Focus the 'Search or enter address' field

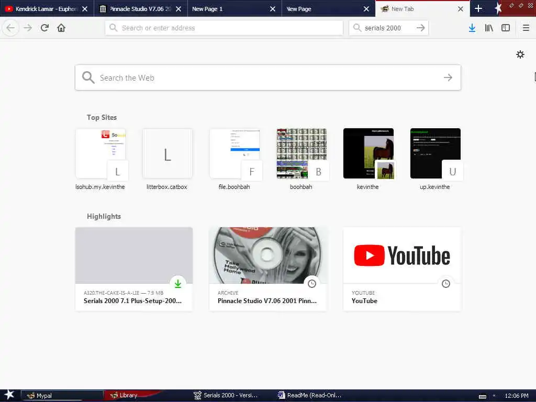point(224,28)
